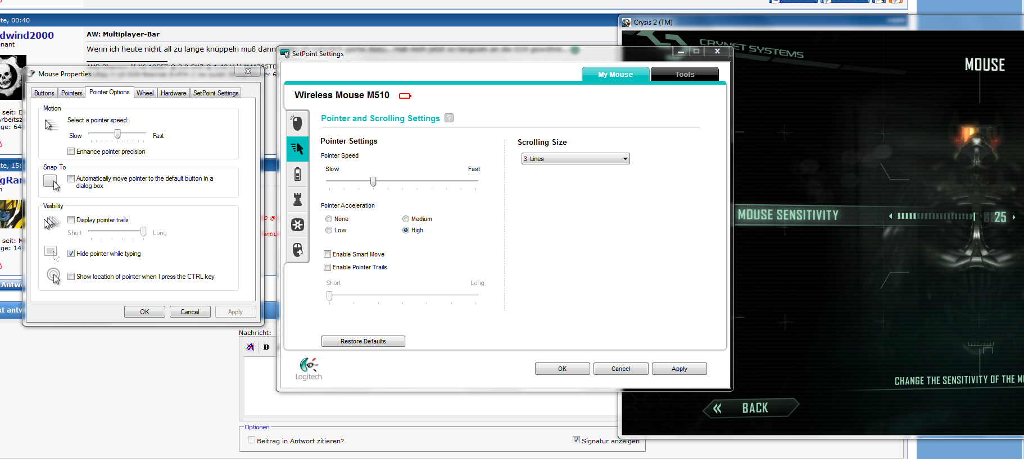
Task: Select High pointer acceleration
Action: coord(406,230)
